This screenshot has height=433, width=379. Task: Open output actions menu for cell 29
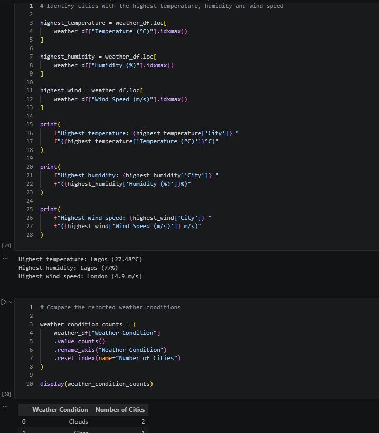tap(5, 258)
